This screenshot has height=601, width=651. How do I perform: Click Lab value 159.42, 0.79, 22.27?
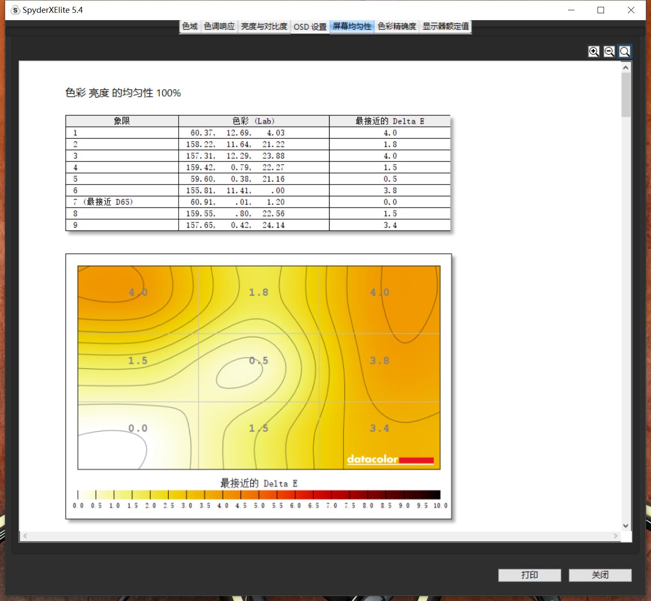point(235,168)
